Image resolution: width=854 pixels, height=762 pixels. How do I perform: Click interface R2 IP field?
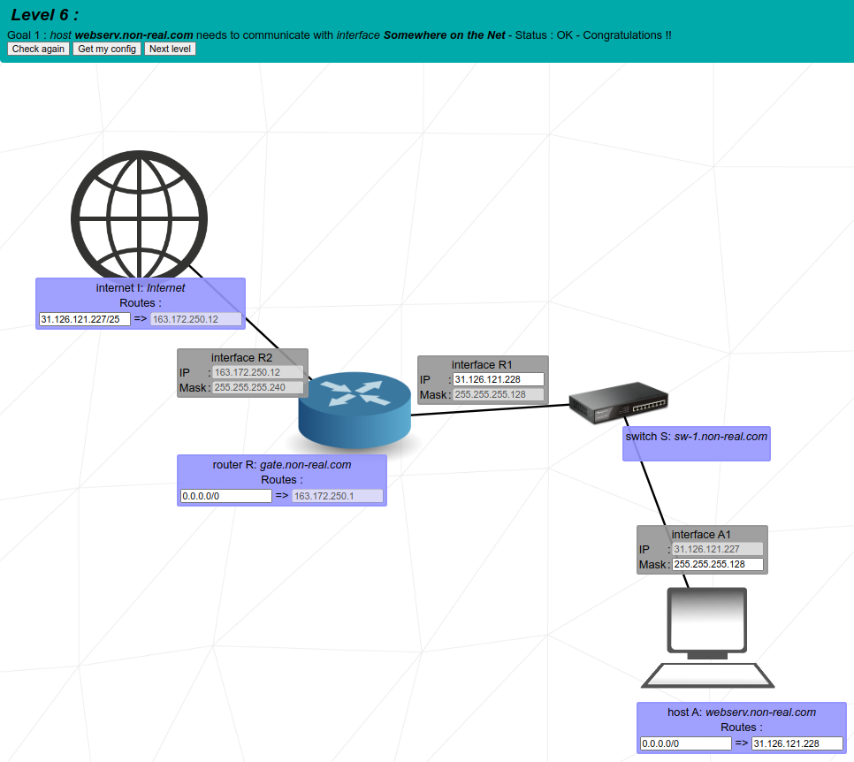pyautogui.click(x=257, y=372)
